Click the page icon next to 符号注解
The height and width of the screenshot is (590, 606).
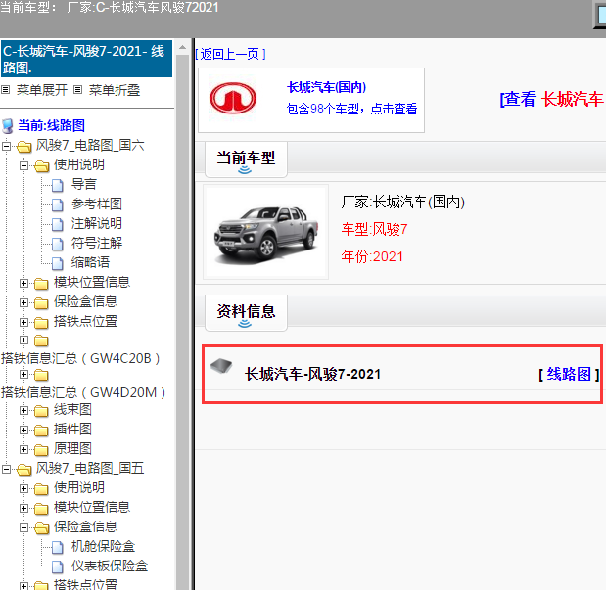tap(58, 245)
